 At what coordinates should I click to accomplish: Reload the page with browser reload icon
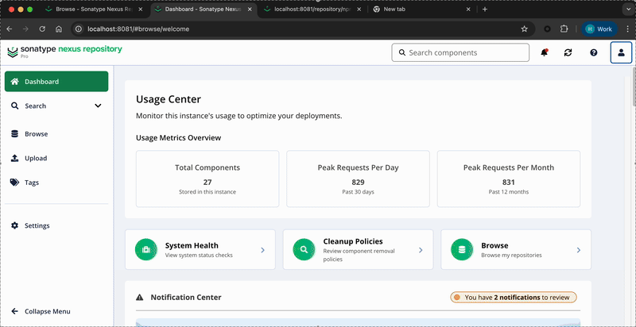point(42,29)
